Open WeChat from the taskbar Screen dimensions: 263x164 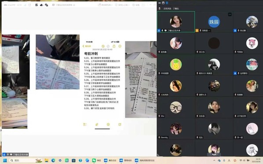[94, 160]
